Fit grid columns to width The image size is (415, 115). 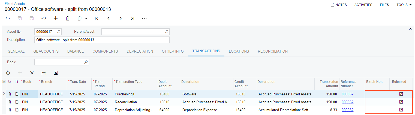click(44, 73)
